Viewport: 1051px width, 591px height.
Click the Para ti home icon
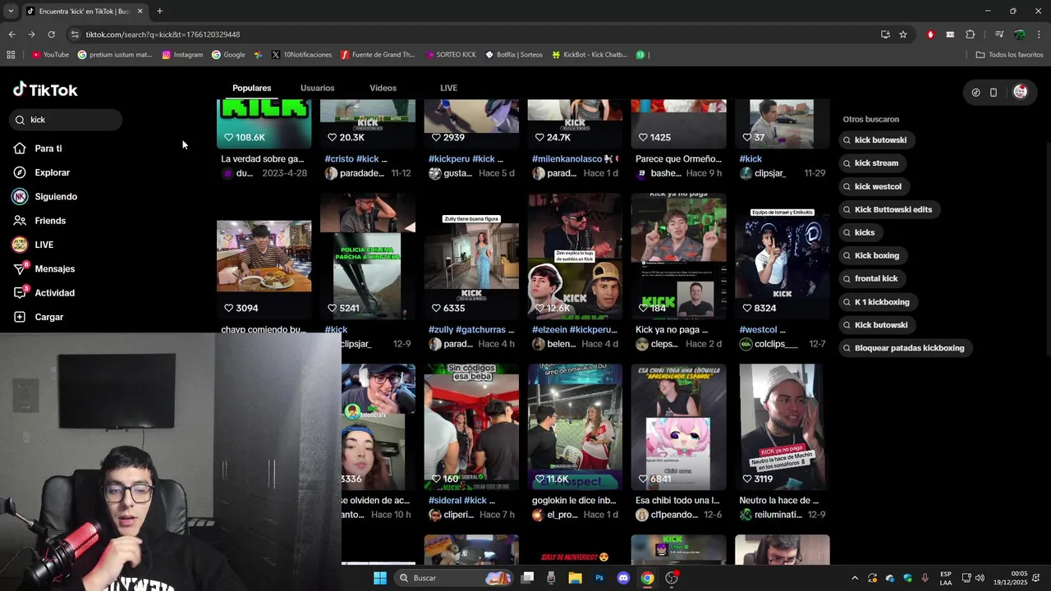[20, 149]
